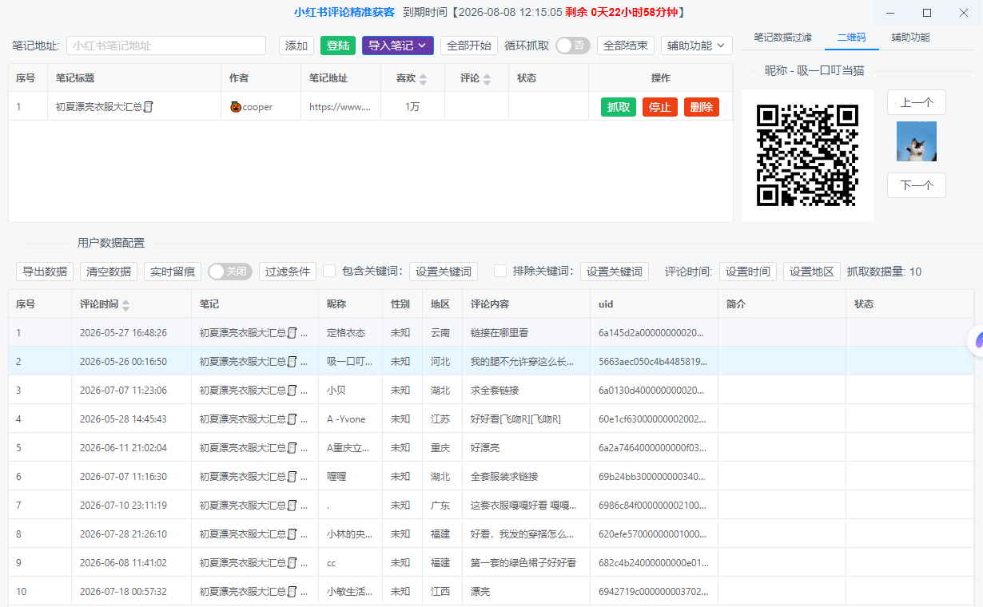The height and width of the screenshot is (607, 983).
Task: Click the green 抓取 button
Action: click(x=619, y=107)
